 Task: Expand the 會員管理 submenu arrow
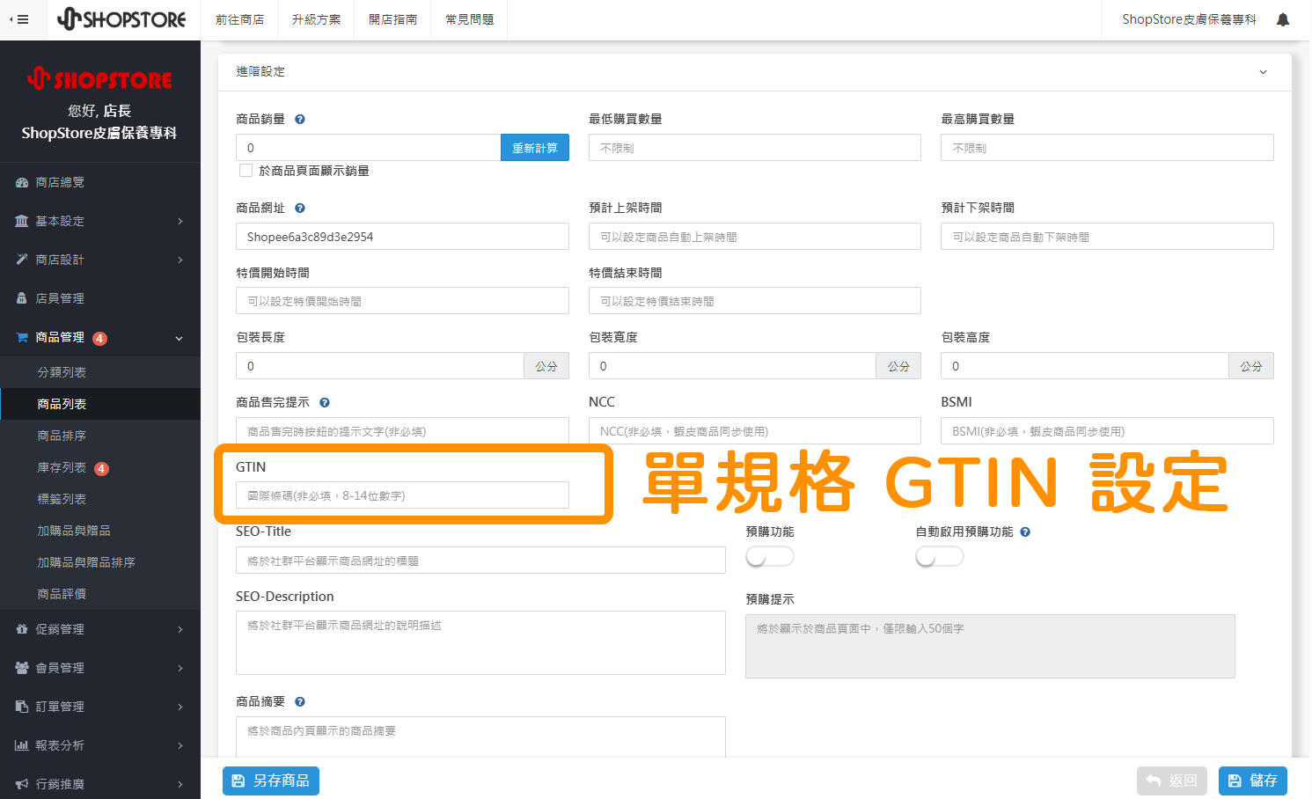point(180,669)
